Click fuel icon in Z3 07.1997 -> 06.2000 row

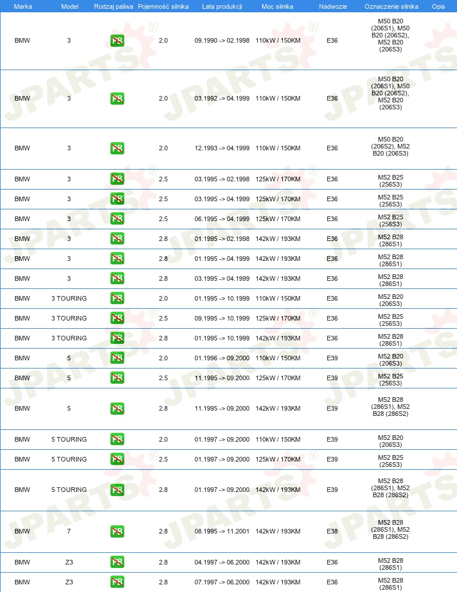[117, 582]
